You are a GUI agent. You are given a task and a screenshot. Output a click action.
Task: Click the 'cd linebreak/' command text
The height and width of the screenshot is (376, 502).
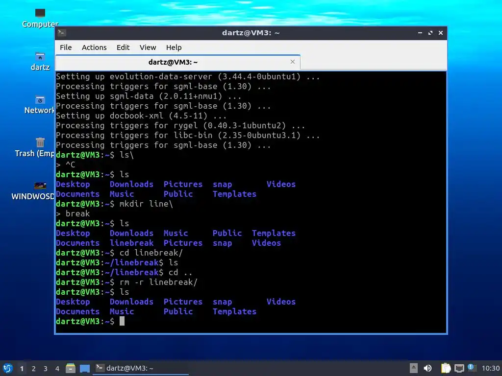pos(151,253)
